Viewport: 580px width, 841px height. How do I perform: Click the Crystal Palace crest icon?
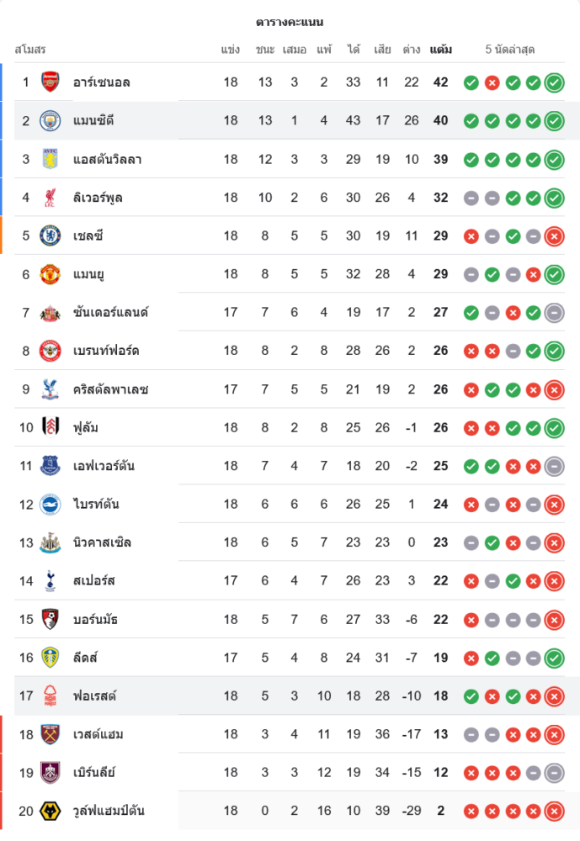click(x=51, y=389)
